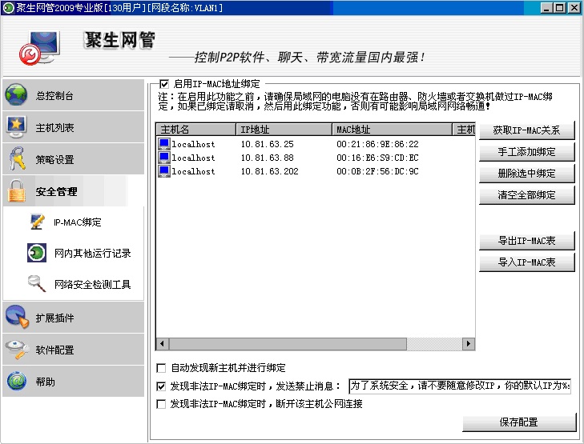Click the magnifier icon beside 网络安全检测工具
Image resolution: width=584 pixels, height=444 pixels.
(37, 284)
